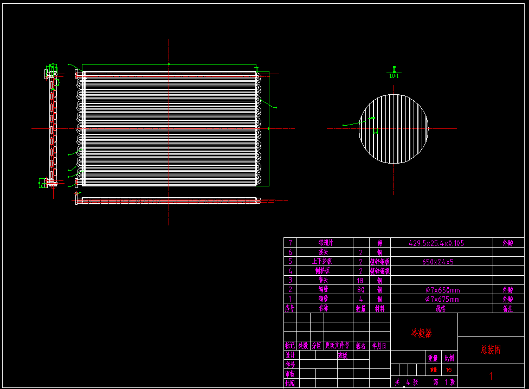Select the 总装图 drawing name text
This screenshot has height=389, width=529.
click(x=491, y=349)
